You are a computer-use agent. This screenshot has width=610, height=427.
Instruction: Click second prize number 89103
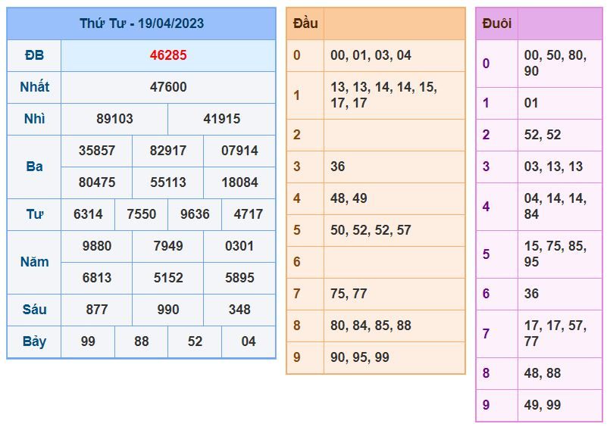tap(114, 119)
